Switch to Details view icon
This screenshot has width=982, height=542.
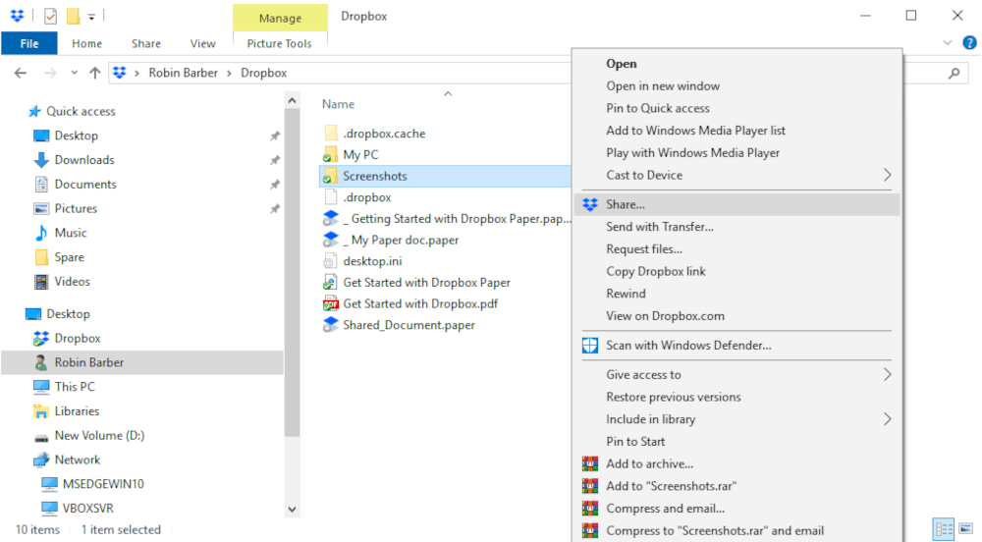pyautogui.click(x=943, y=529)
